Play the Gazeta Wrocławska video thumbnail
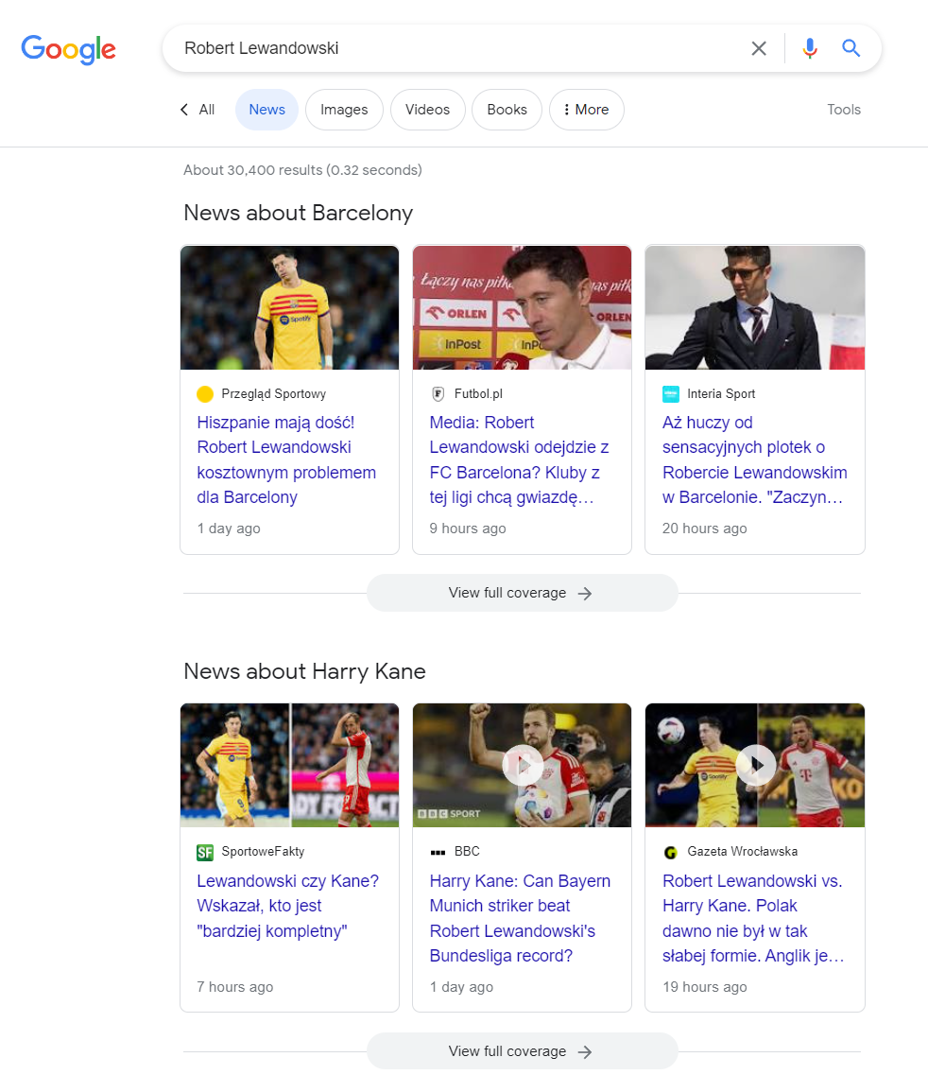Image resolution: width=928 pixels, height=1092 pixels. click(756, 766)
